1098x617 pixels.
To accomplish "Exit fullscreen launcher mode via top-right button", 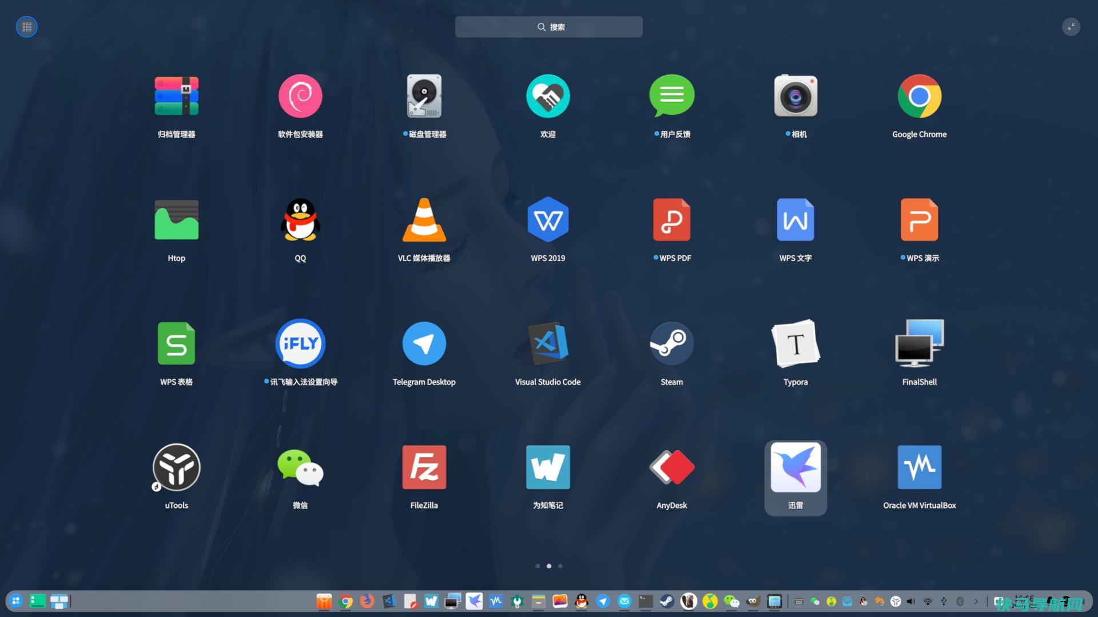I will (1071, 27).
